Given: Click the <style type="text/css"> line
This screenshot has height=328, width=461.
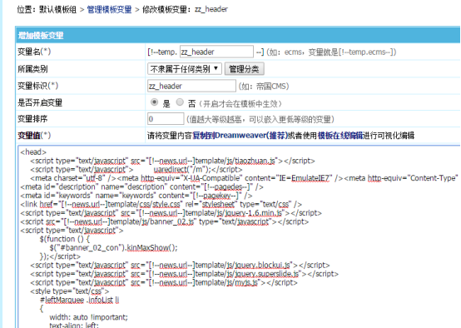Looking at the screenshot, I should [x=70, y=291].
